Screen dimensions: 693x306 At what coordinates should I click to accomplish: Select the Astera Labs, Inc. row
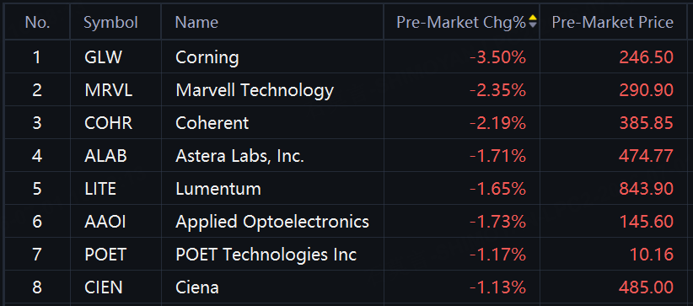(346, 156)
